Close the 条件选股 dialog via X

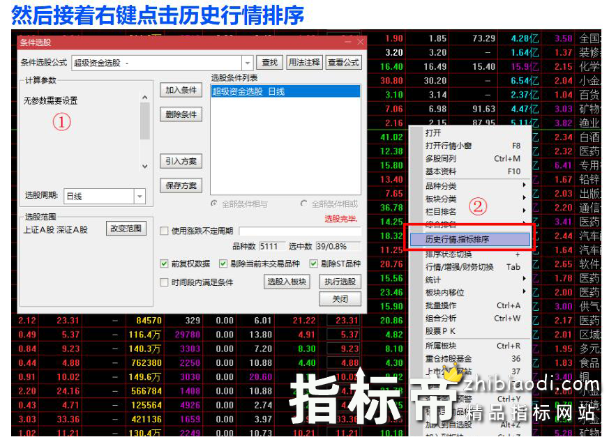point(361,42)
